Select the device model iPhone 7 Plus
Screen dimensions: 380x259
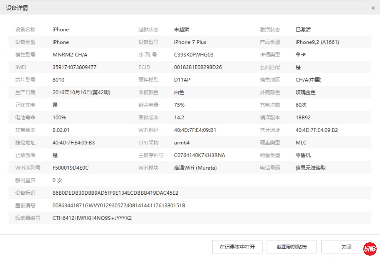tap(190, 42)
